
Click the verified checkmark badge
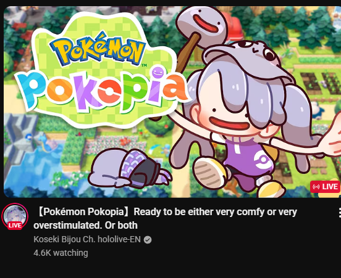[148, 240]
